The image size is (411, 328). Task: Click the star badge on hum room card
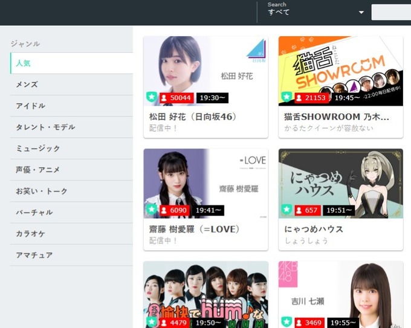click(152, 322)
